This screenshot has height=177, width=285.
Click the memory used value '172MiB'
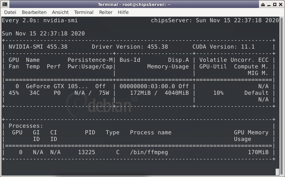140,93
